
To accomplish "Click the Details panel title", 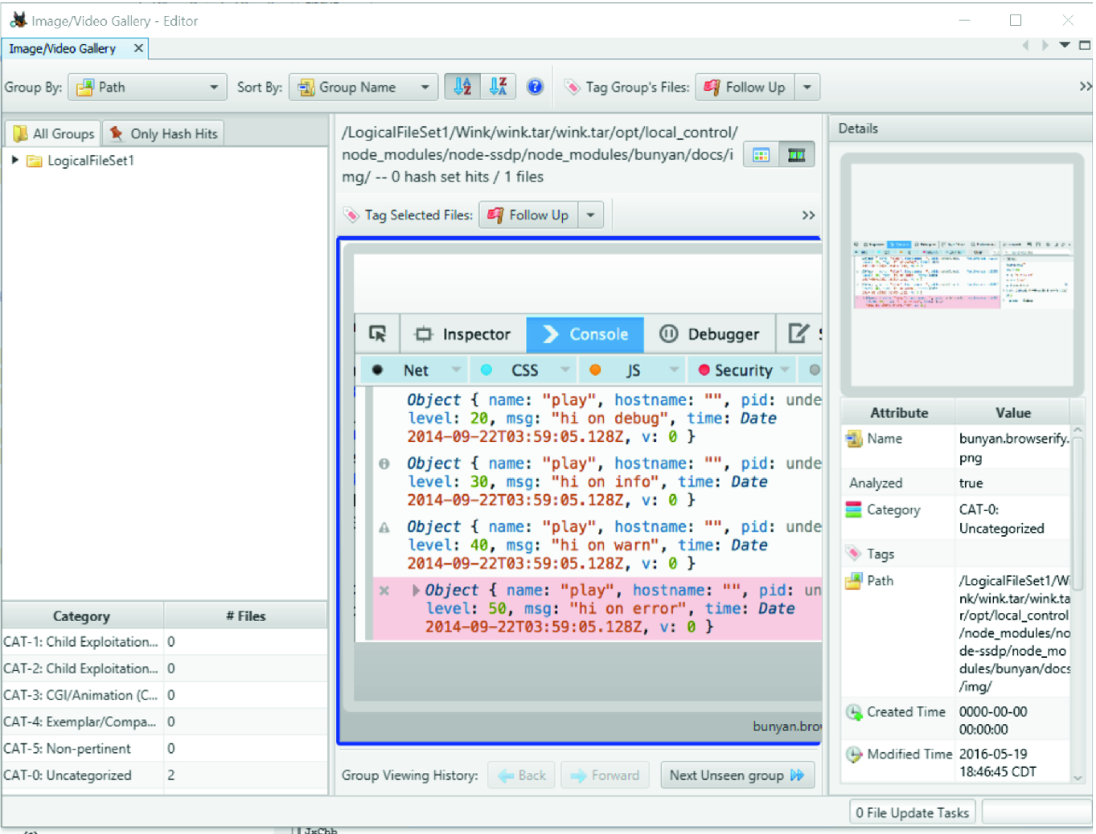I will (858, 128).
